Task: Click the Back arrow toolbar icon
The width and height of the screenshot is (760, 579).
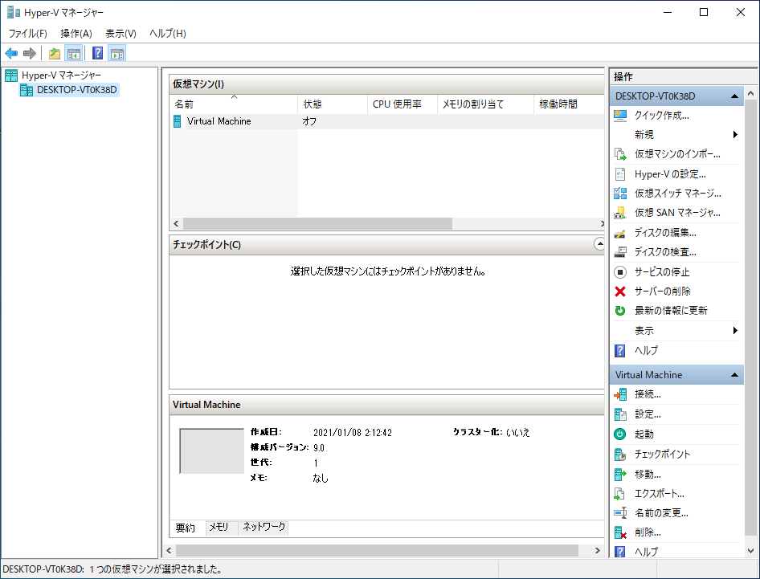Action: pyautogui.click(x=11, y=54)
